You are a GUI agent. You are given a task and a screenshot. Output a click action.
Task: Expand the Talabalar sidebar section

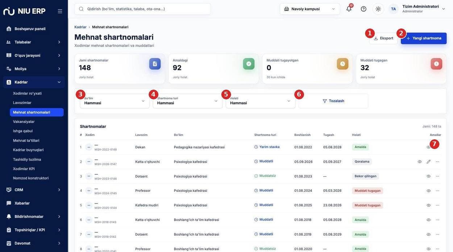(34, 42)
